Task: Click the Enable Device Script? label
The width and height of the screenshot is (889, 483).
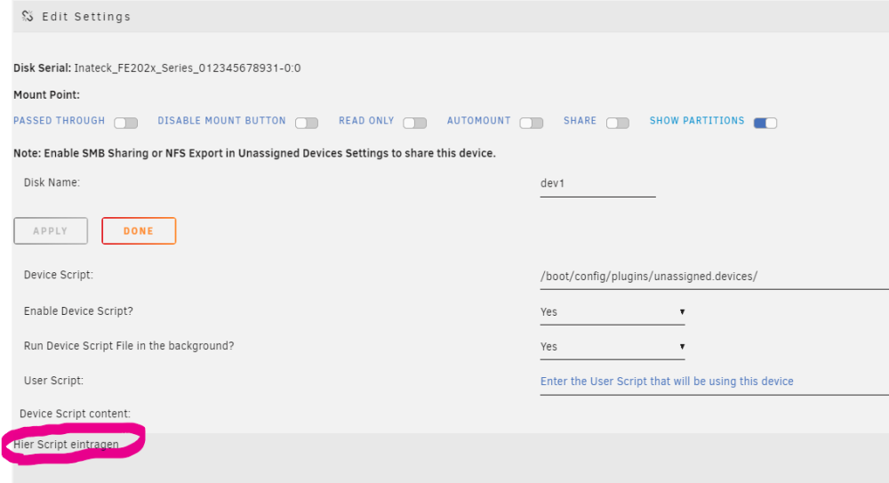Action: click(x=78, y=311)
